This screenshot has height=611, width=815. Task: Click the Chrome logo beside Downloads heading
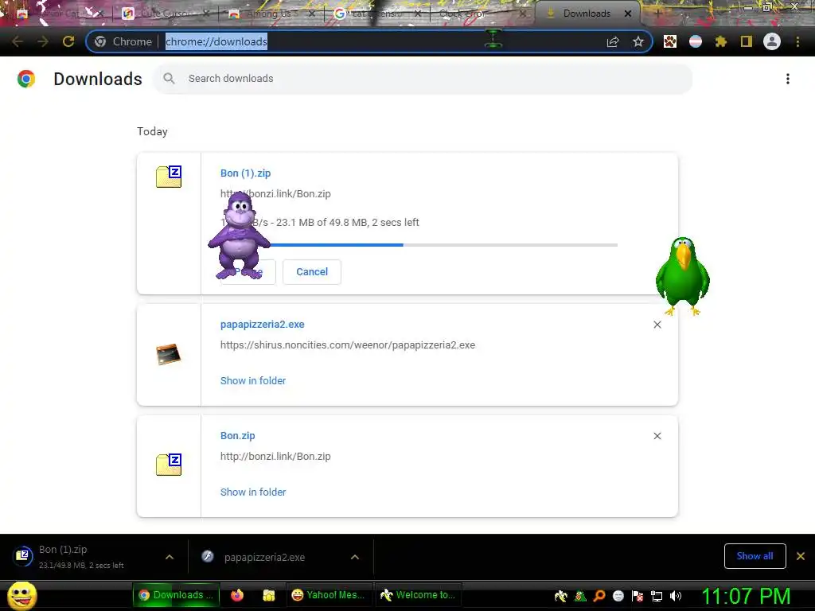26,79
